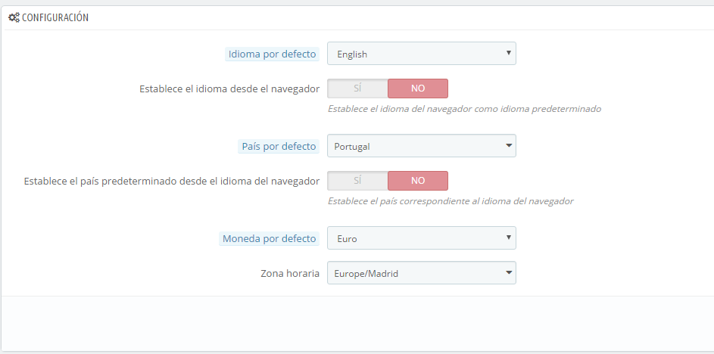Set browser language option to NO
This screenshot has width=714, height=354.
[x=418, y=88]
